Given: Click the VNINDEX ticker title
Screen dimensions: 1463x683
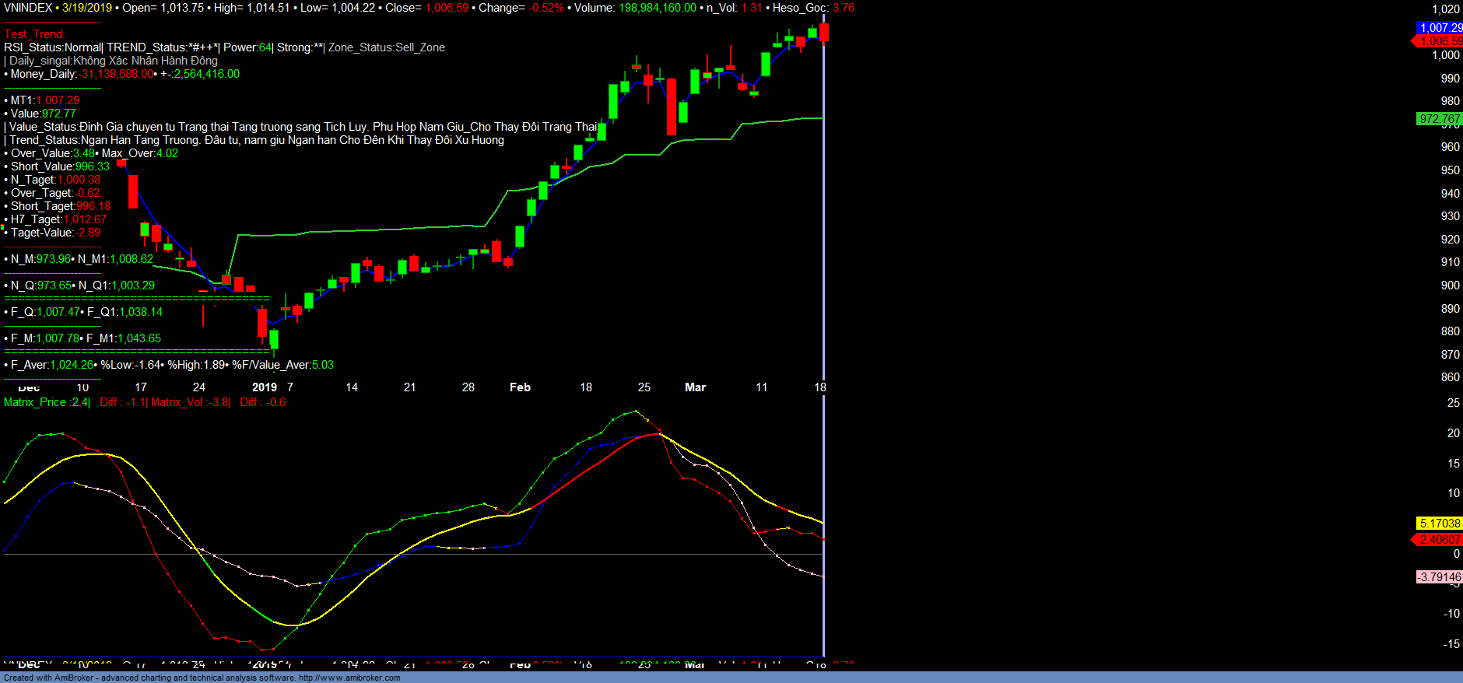Looking at the screenshot, I should point(28,8).
